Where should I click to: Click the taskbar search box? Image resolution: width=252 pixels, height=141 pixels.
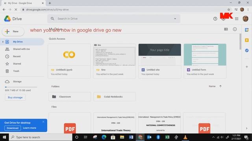(41, 137)
